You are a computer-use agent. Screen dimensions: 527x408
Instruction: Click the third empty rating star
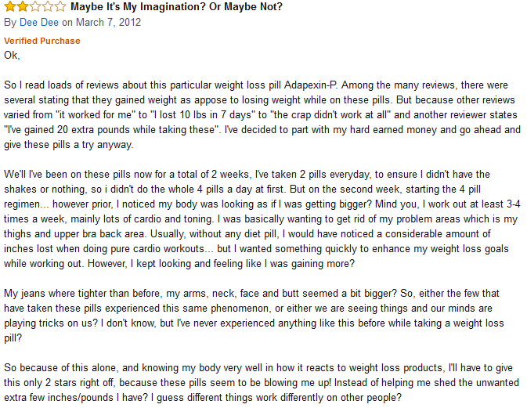click(35, 6)
